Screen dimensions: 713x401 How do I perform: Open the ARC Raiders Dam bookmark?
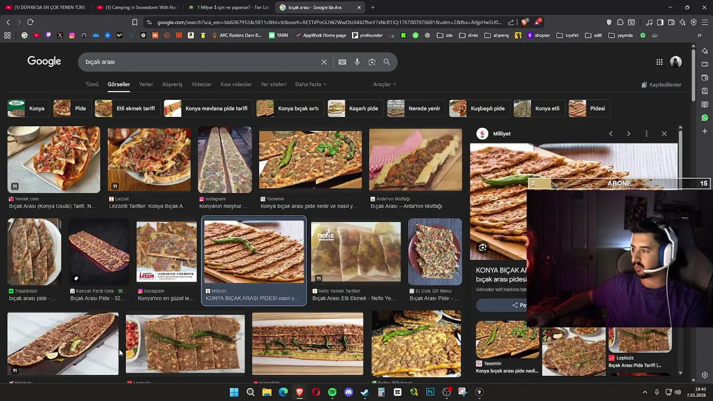pos(236,35)
